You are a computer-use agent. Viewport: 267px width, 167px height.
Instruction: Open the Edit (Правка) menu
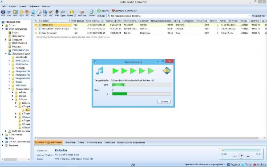23,6
